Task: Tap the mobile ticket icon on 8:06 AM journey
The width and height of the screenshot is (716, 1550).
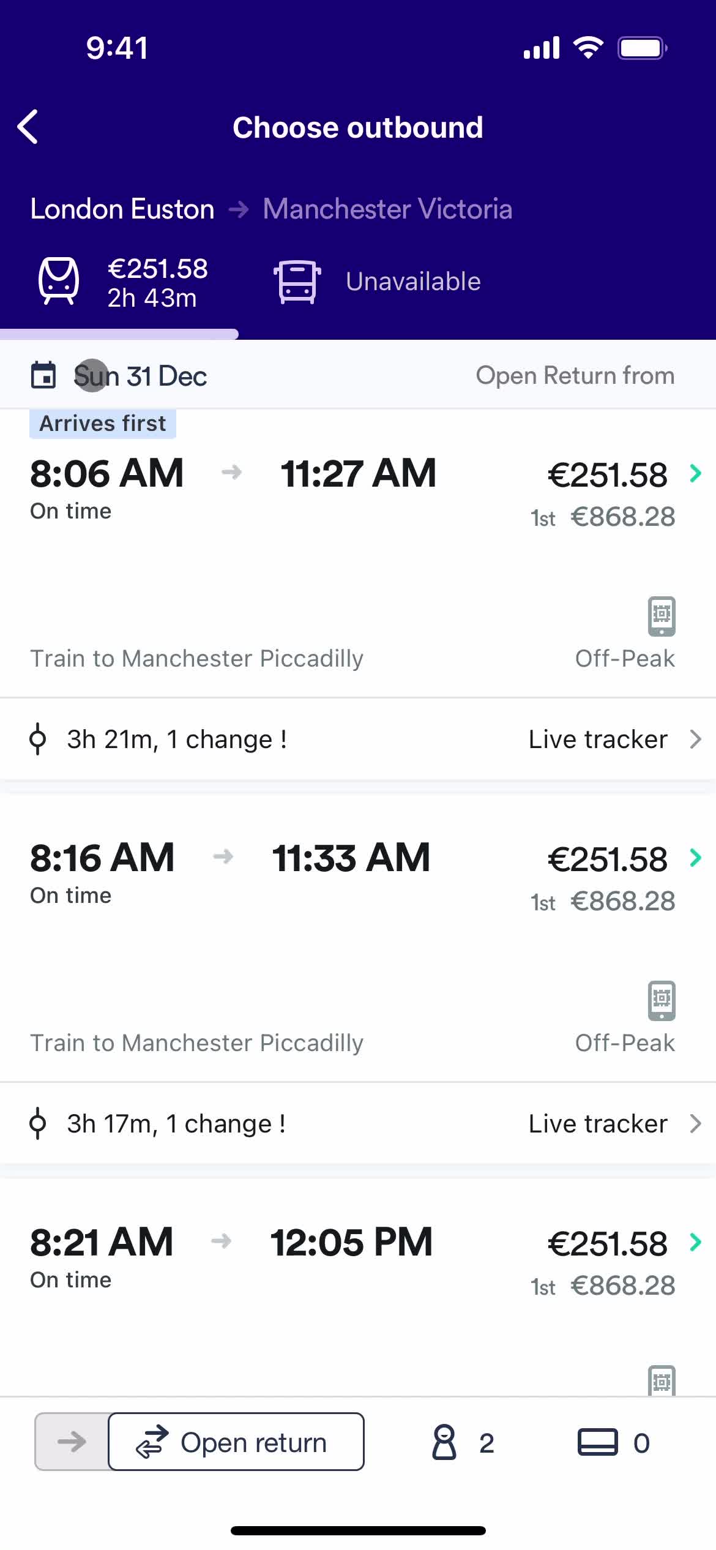Action: (662, 616)
